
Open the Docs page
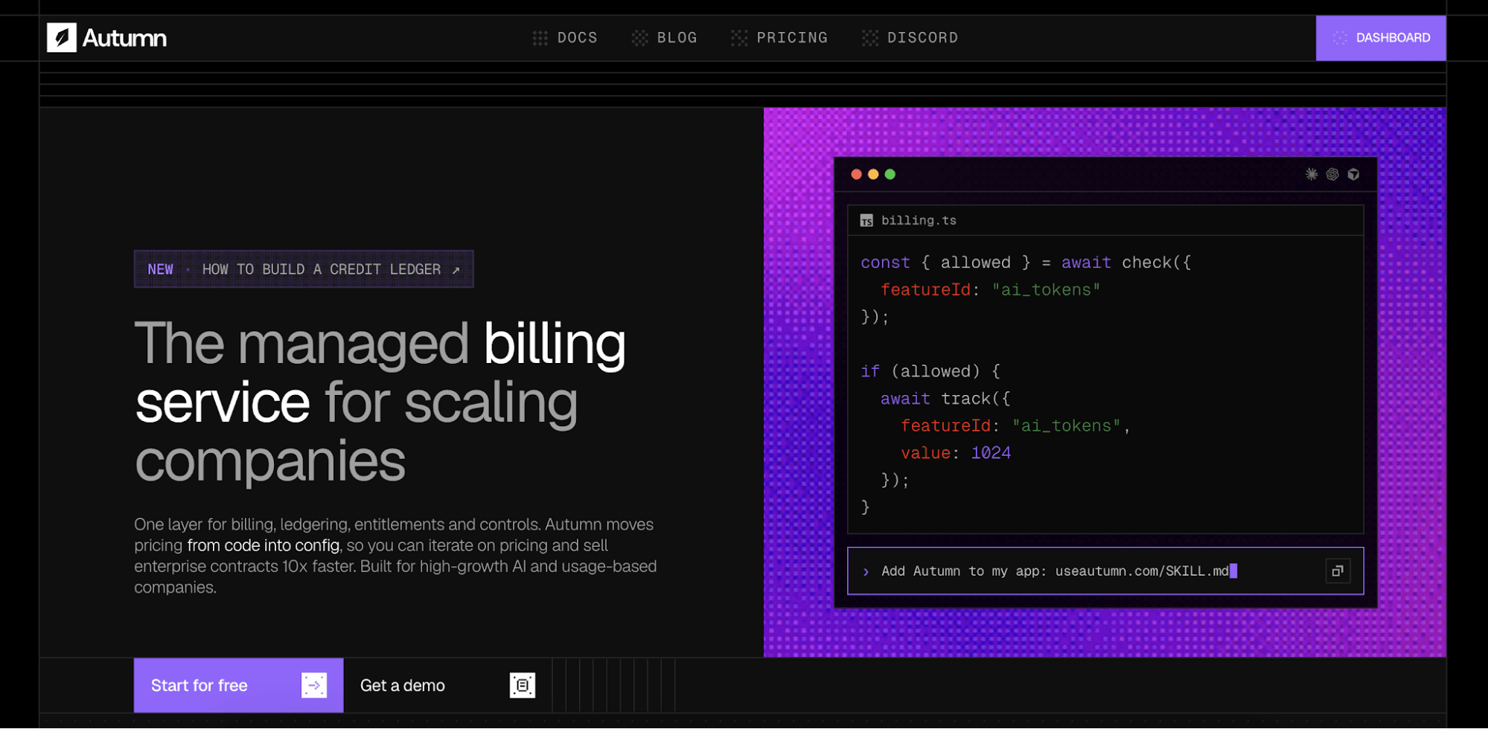point(565,37)
